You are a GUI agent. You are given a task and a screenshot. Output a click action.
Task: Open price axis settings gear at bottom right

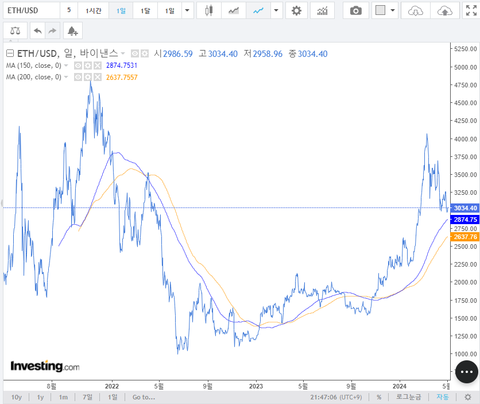468,397
